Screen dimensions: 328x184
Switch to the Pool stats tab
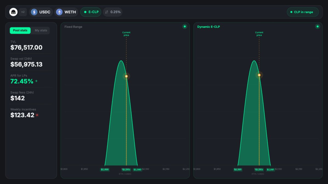20,30
